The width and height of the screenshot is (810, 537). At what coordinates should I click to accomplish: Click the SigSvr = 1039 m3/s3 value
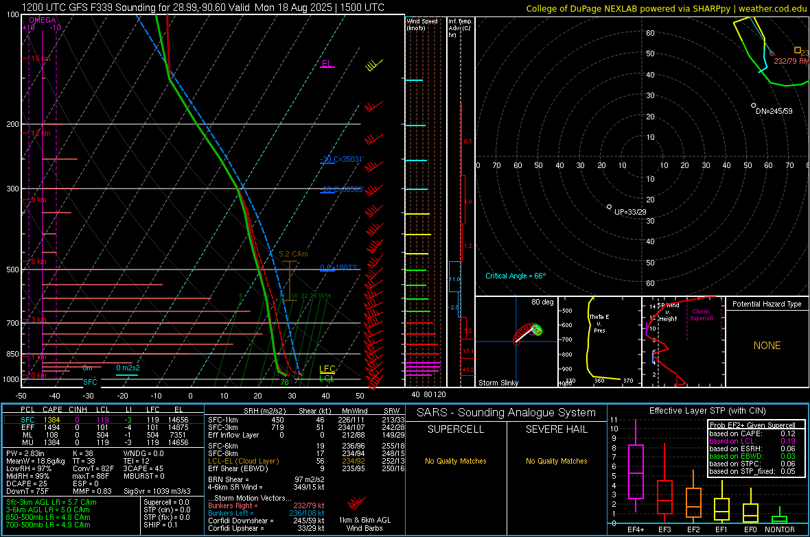point(157,491)
